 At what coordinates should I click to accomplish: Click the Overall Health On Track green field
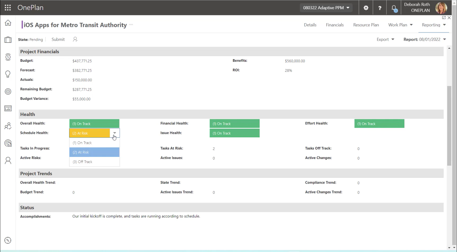(x=94, y=124)
